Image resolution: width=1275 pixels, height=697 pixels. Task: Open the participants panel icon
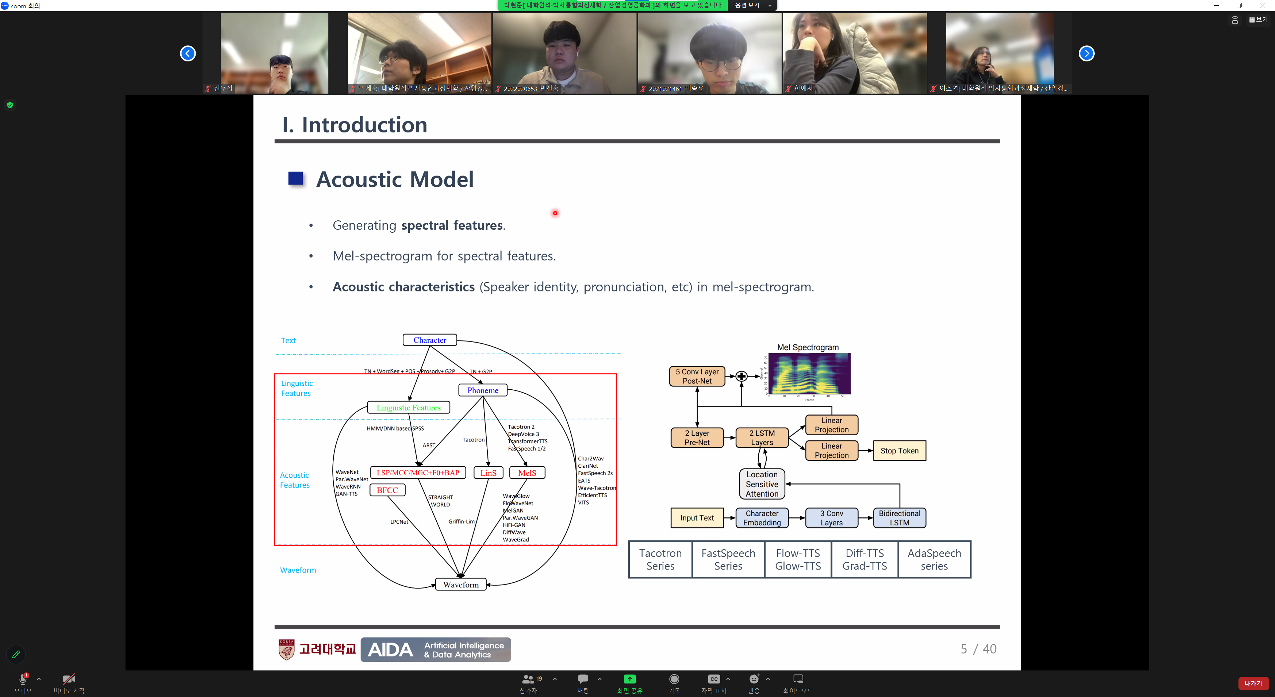[528, 680]
